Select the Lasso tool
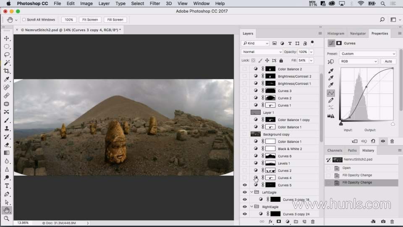 coord(7,55)
